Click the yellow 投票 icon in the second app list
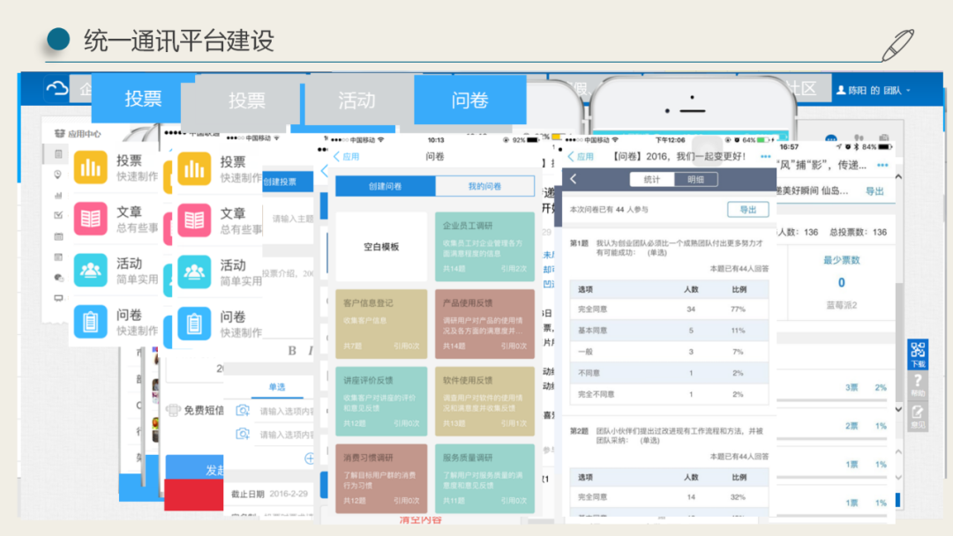Viewport: 953px width, 536px height. coord(194,168)
